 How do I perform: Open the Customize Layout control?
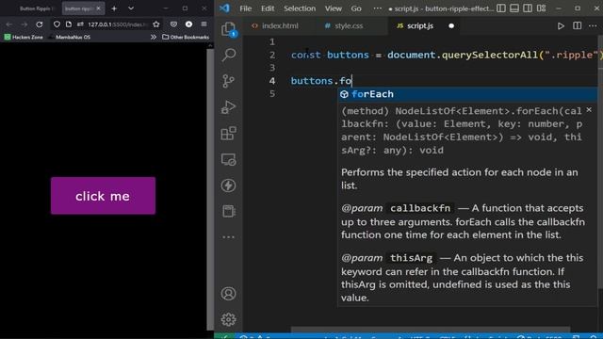(541, 8)
